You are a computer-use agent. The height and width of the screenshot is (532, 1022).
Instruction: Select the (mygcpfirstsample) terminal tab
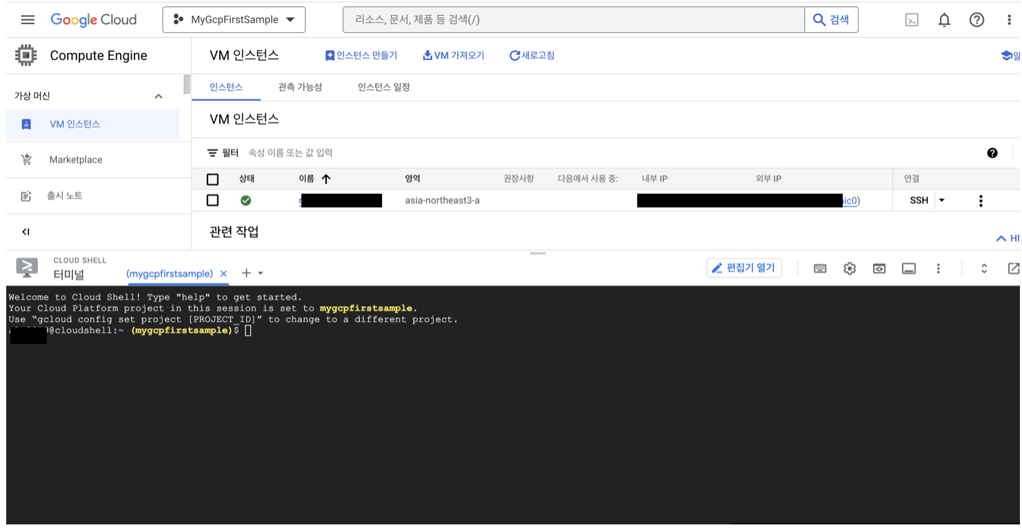click(x=170, y=274)
